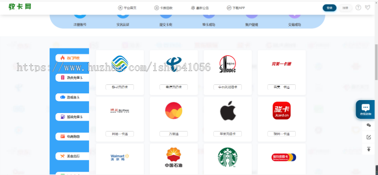Click the 收卡网 site logo

click(x=20, y=7)
